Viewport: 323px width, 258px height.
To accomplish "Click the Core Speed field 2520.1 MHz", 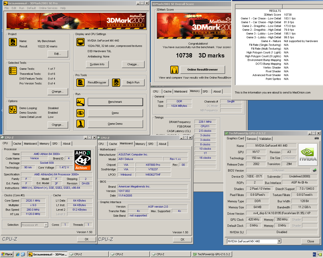I will (x=33, y=201).
